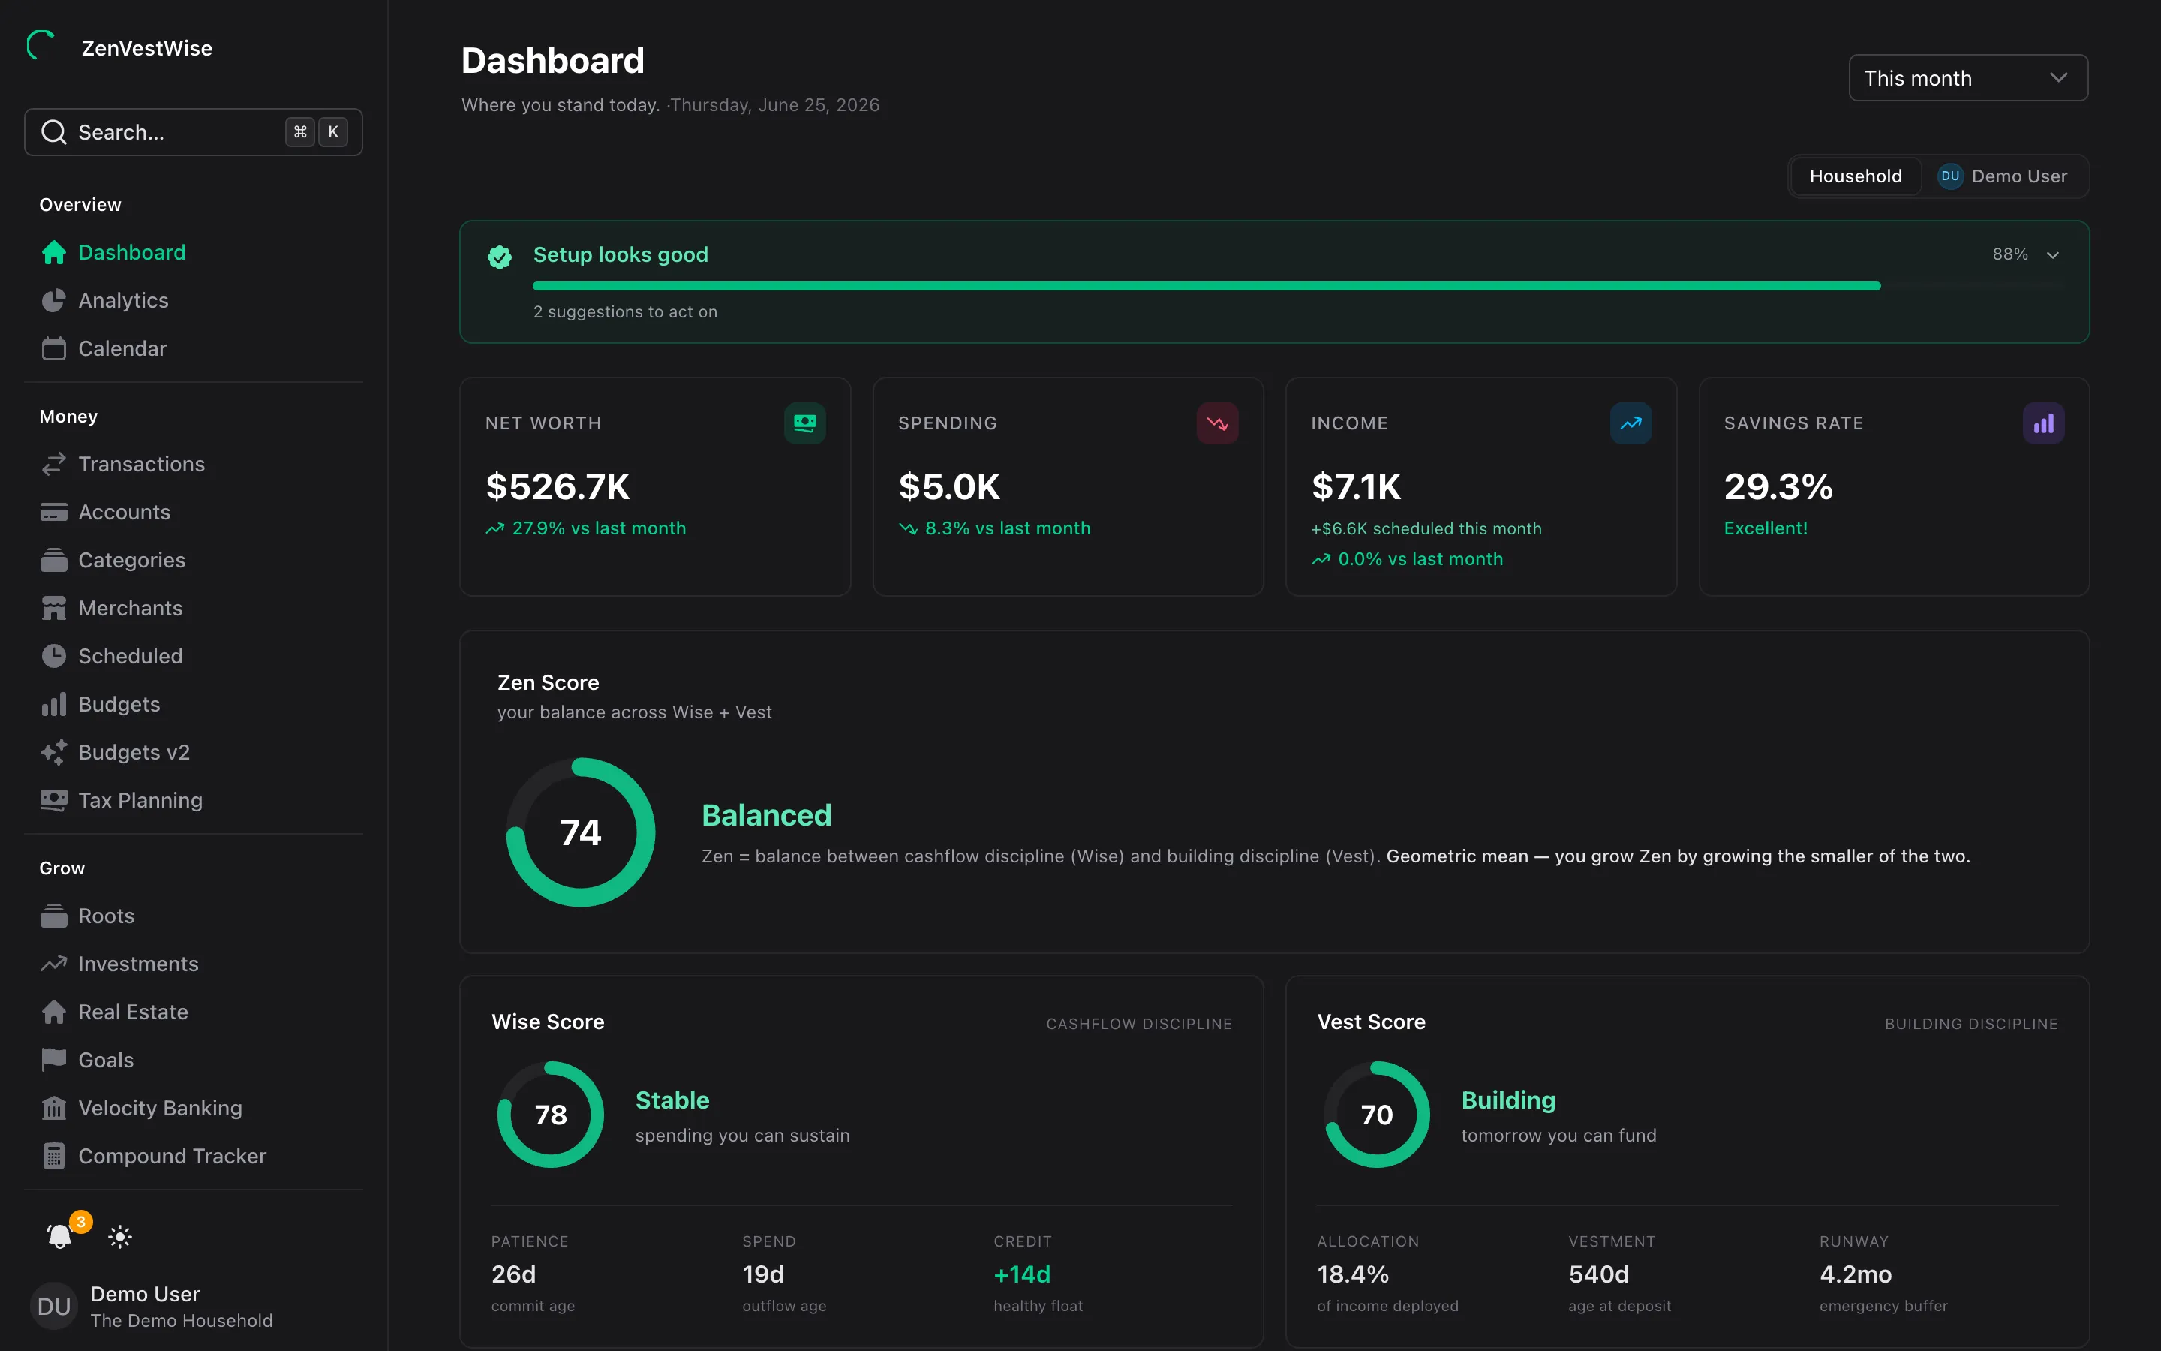This screenshot has width=2161, height=1351.
Task: Click the search magnifier icon
Action: 53,132
